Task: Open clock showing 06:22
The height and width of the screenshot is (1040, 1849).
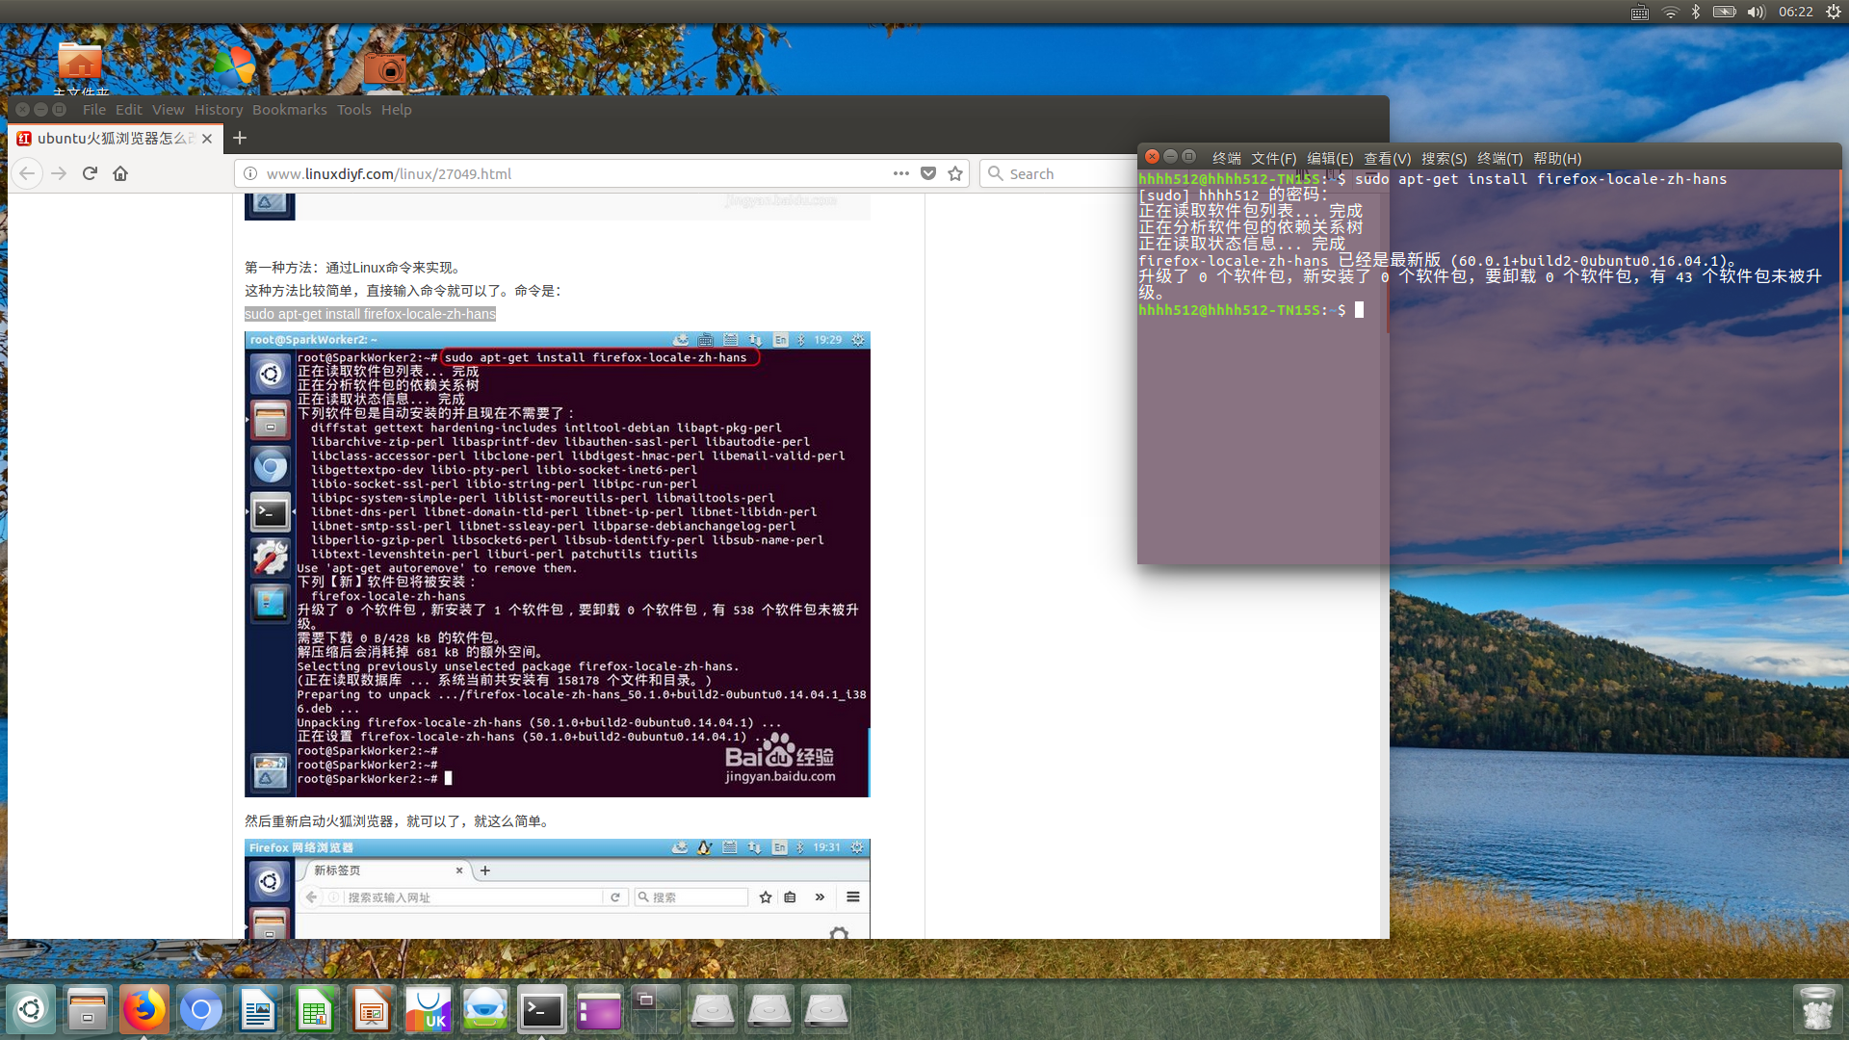Action: coord(1796,12)
